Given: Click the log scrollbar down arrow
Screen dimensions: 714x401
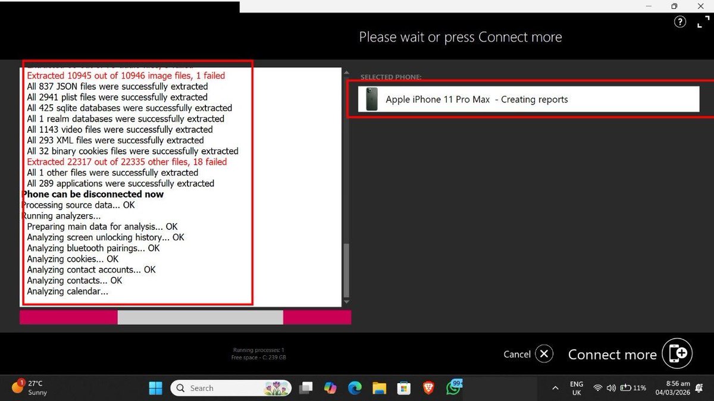Looking at the screenshot, I should tap(346, 302).
